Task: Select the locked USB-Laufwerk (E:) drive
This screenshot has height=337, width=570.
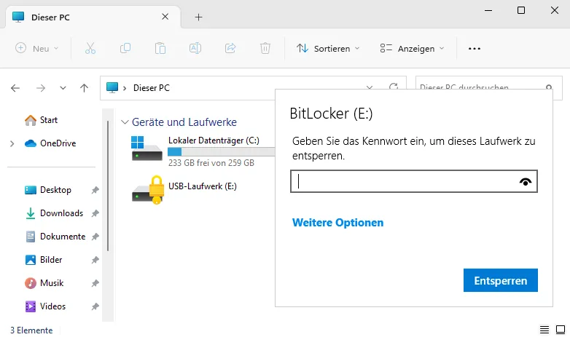Action: tap(184, 190)
